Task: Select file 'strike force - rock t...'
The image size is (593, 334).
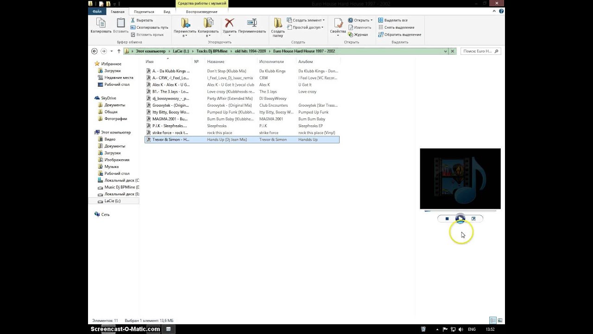Action: point(170,133)
